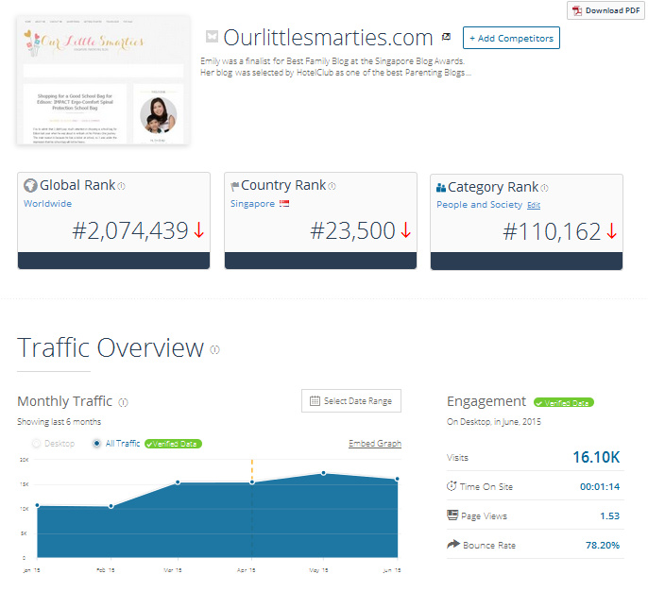Click the PDF icon in Download button

(x=577, y=10)
